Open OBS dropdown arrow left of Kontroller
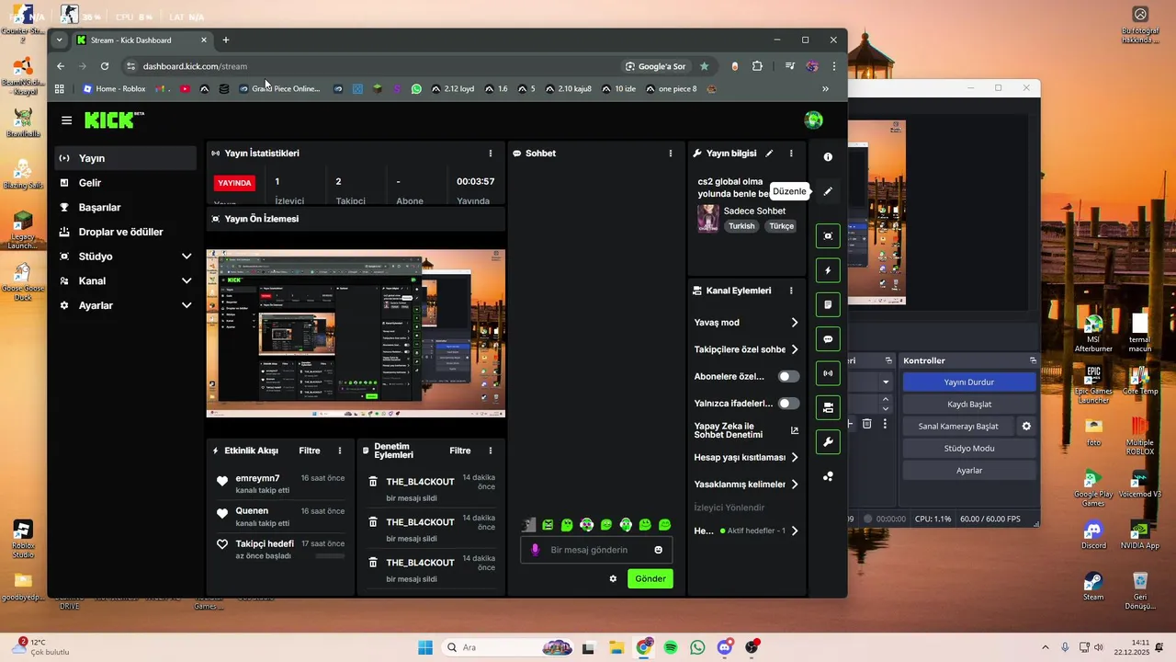 (886, 382)
